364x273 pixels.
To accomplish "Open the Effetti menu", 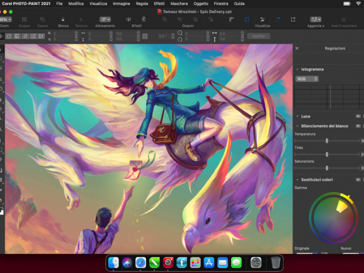I will 159,4.
